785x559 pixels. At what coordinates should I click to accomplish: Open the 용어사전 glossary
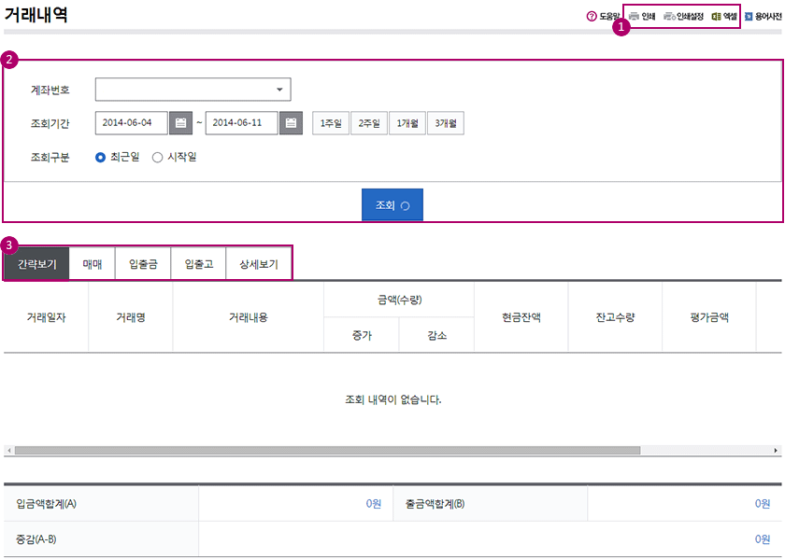tap(763, 17)
